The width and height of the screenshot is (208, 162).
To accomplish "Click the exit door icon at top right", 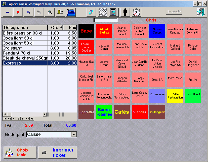I will [x=200, y=12].
